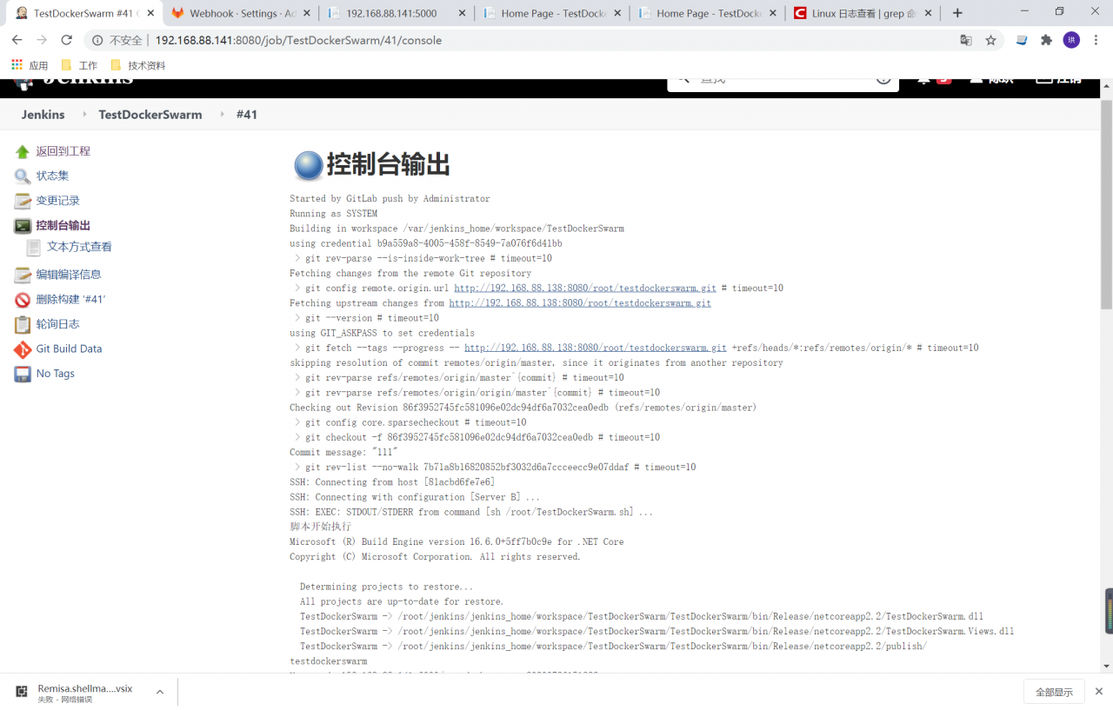Viewport: 1113px width, 710px height.
Task: Click 'SSH: Connecting with configuration [Server B]' line
Action: (x=415, y=497)
